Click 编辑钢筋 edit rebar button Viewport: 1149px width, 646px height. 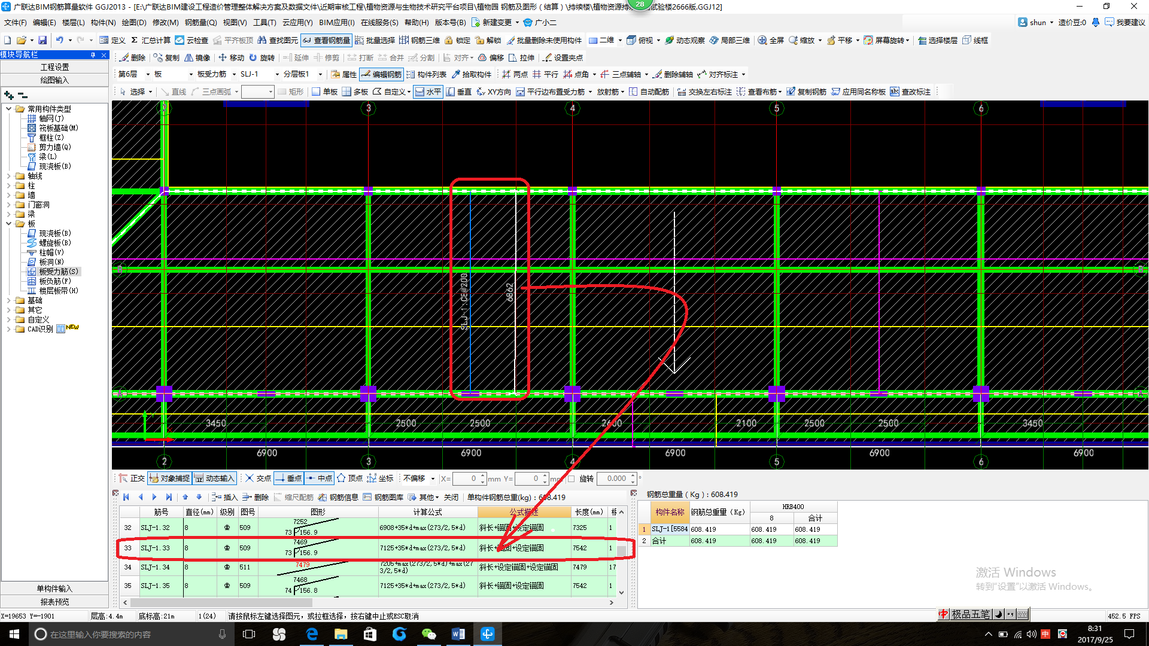point(381,74)
